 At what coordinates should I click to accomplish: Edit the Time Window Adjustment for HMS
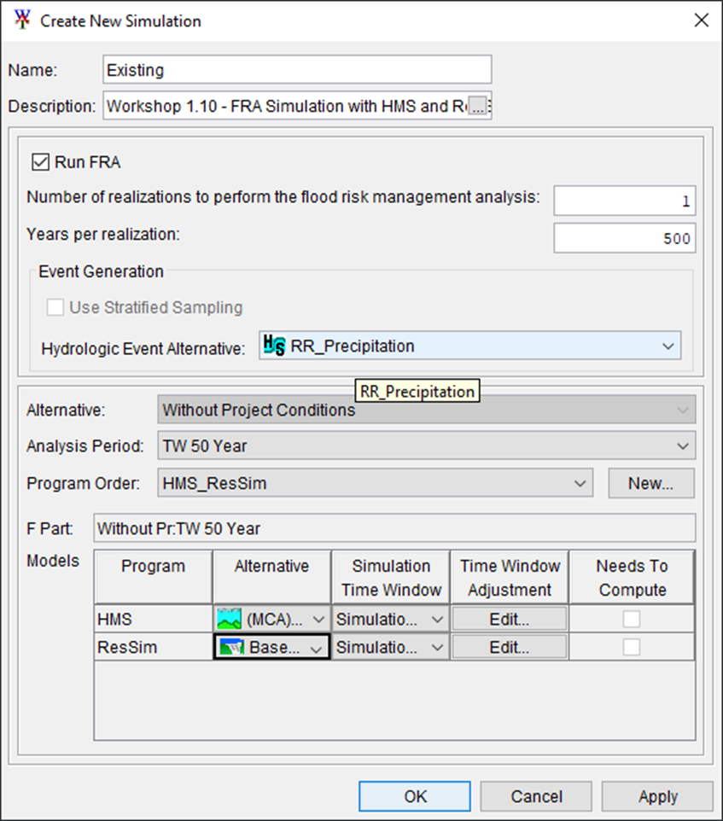point(509,619)
